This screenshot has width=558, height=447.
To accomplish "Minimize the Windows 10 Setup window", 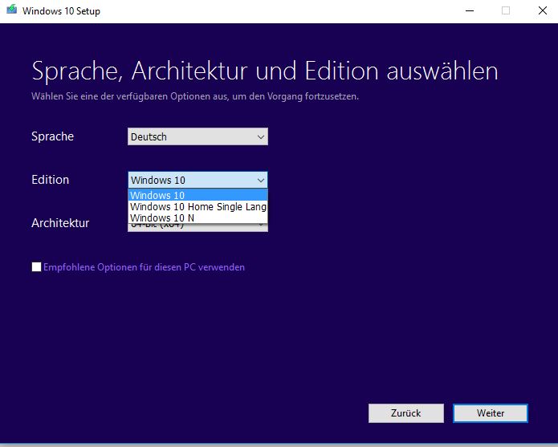I will (x=470, y=10).
